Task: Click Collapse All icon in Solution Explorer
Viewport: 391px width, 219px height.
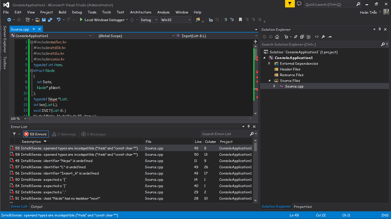Action: (302, 37)
